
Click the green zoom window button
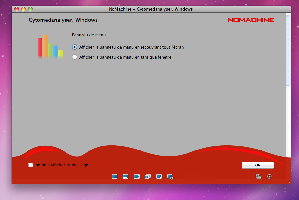coord(30,9)
